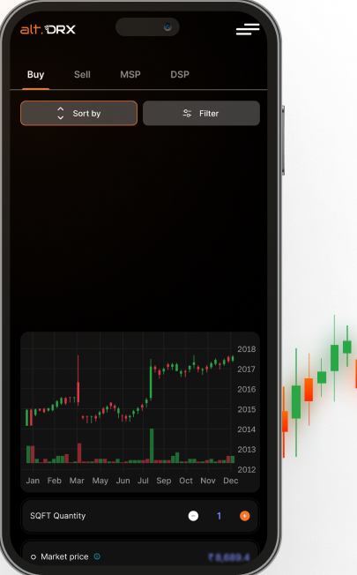Select the Market price radio button
Viewport: 357px width, 575px height.
(33, 557)
